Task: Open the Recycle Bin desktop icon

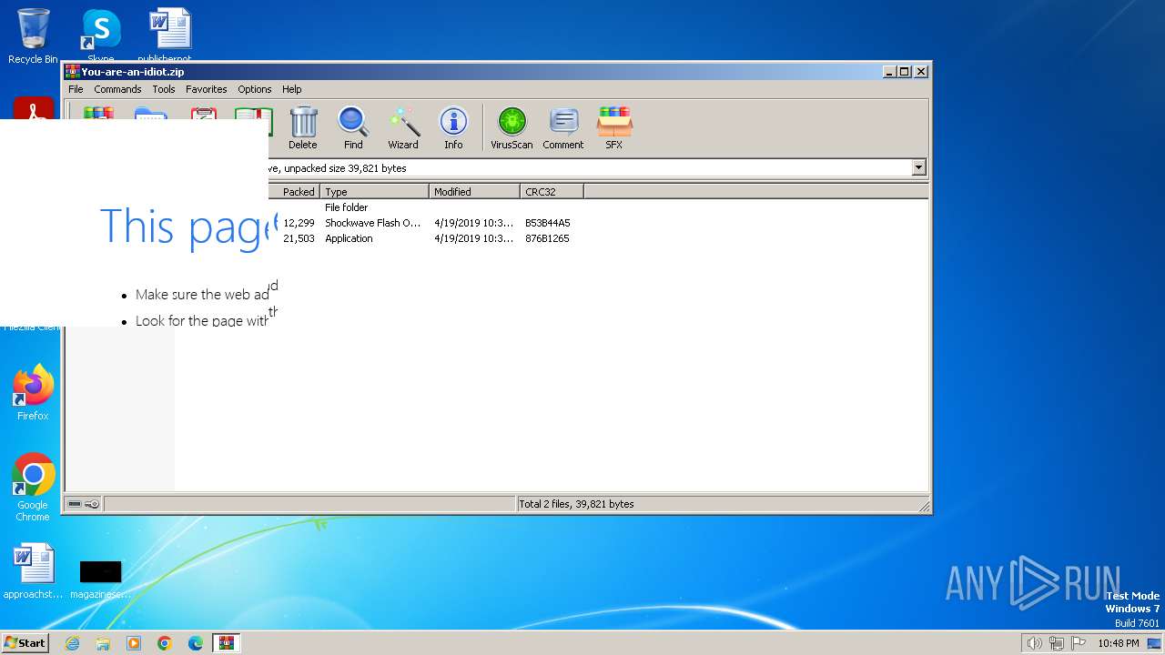Action: (x=33, y=36)
